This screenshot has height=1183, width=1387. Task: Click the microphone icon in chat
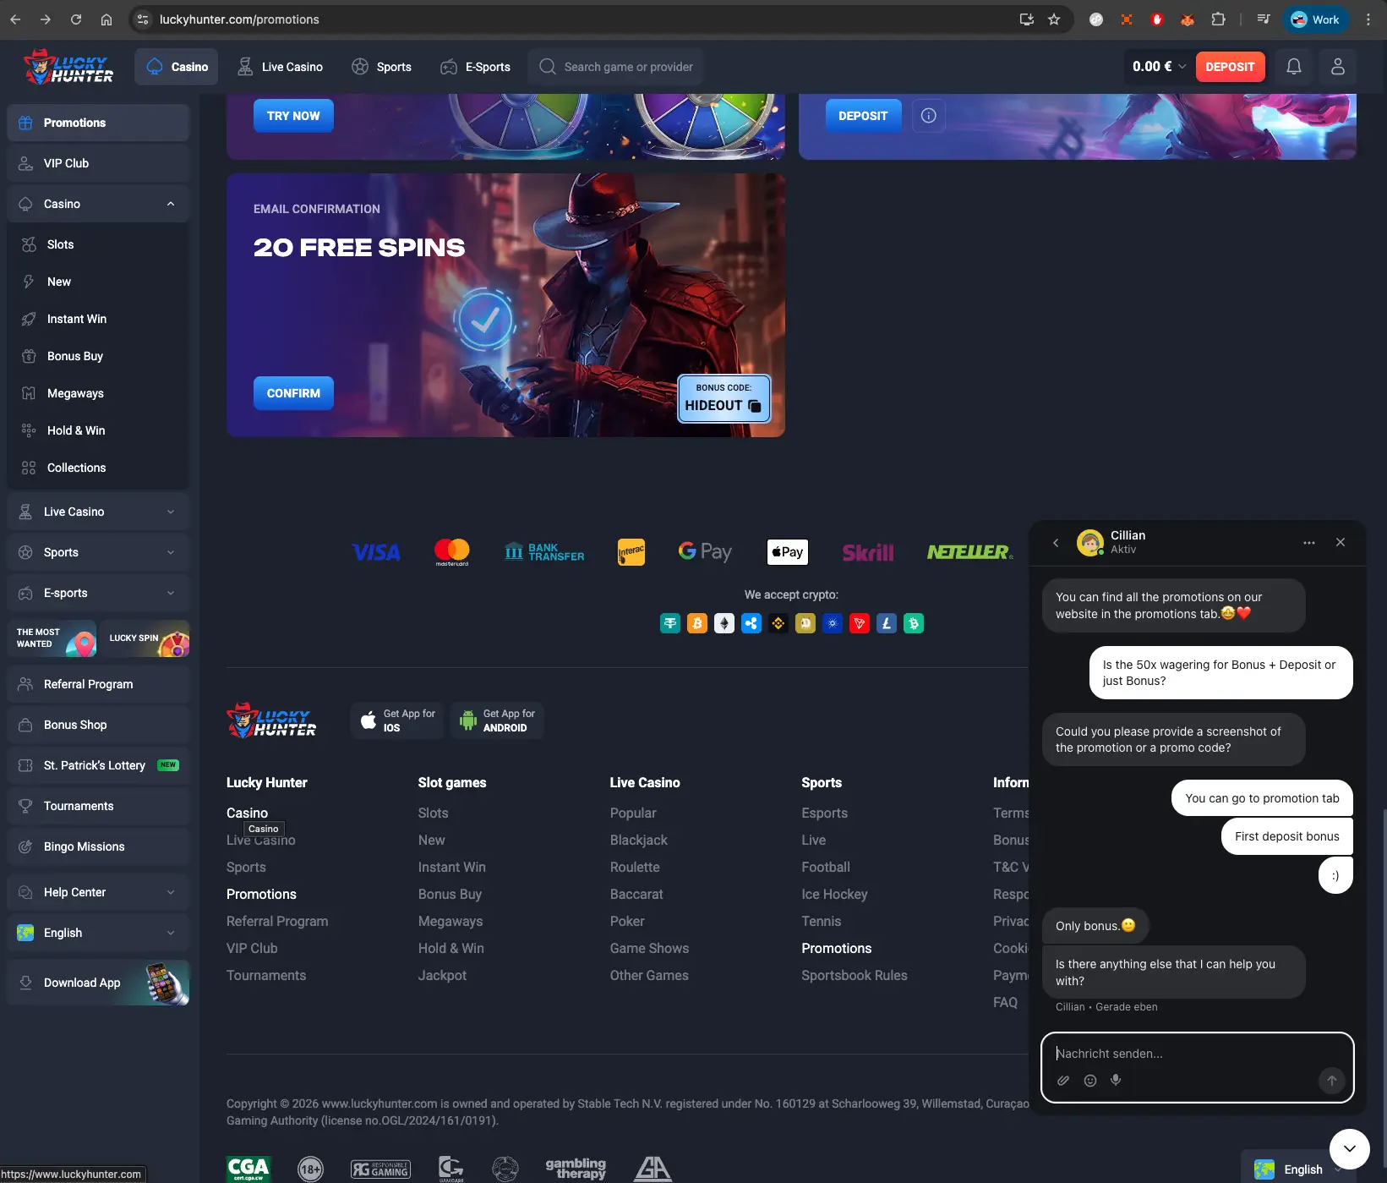[1116, 1080]
